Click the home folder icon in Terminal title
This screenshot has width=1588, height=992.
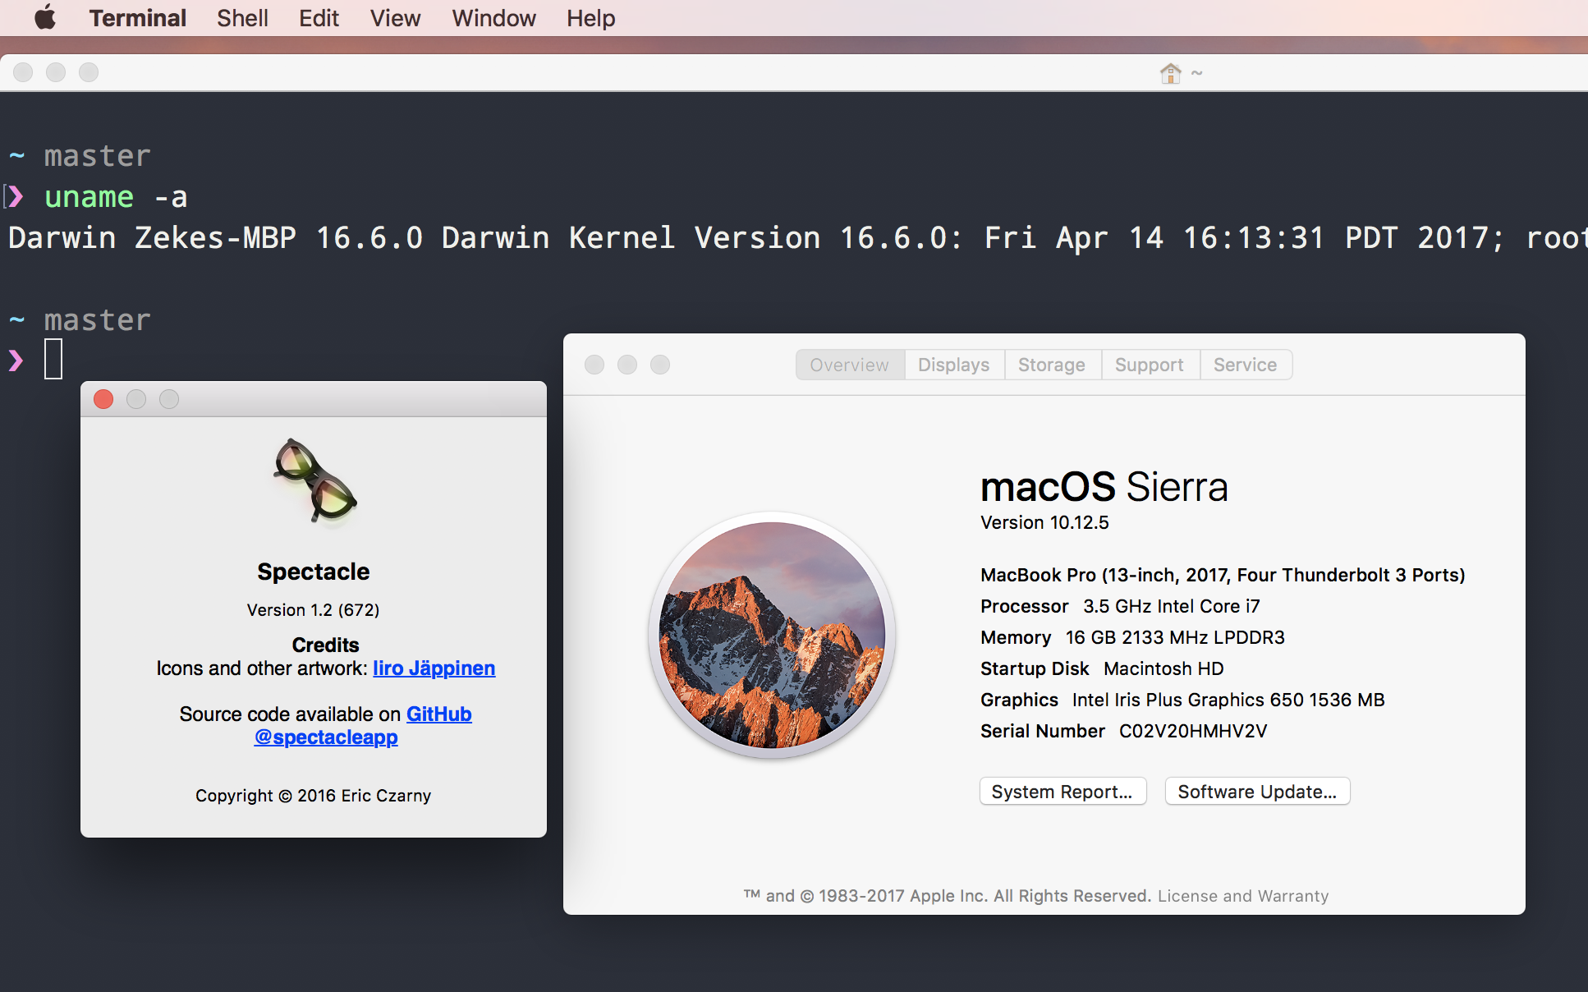(1170, 73)
